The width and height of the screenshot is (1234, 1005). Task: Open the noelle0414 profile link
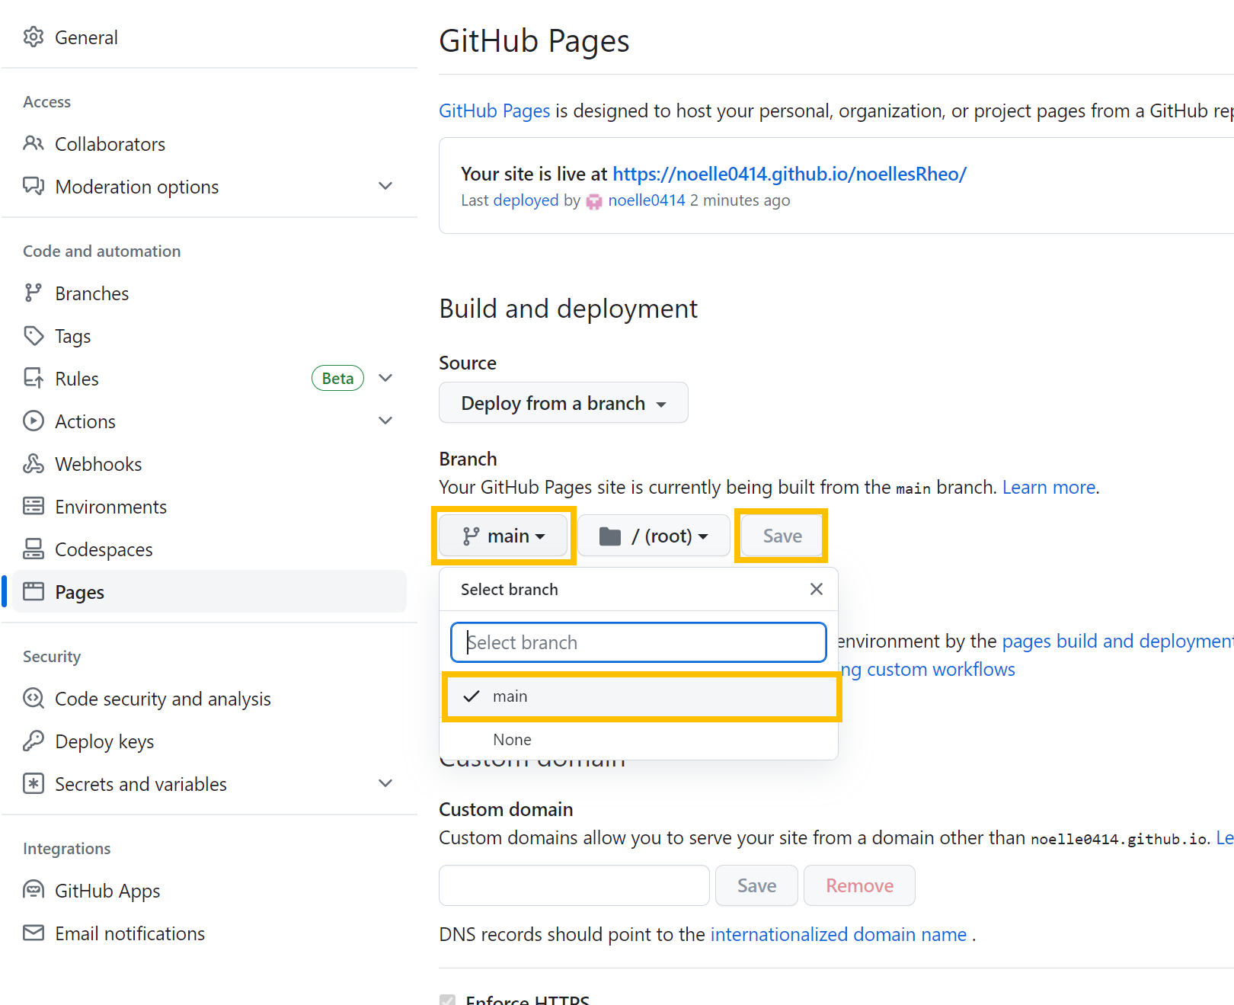(x=647, y=200)
